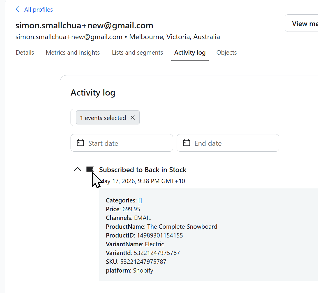
Task: Click ProductName: The Complete Snowboard
Action: (x=161, y=227)
